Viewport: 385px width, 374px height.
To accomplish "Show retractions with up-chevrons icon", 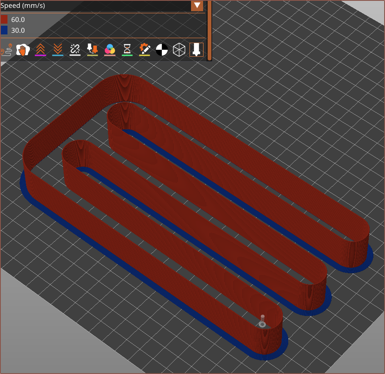I will [x=40, y=50].
